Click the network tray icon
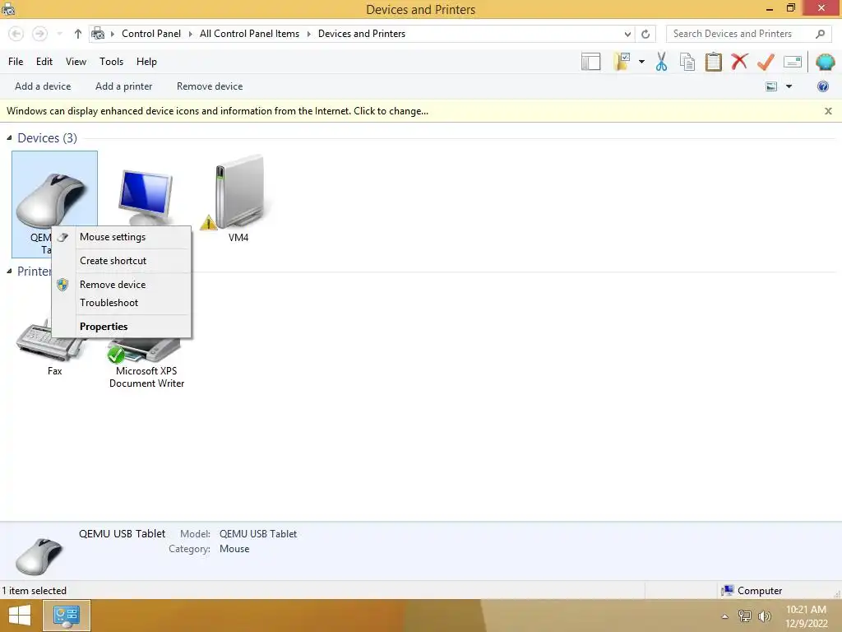This screenshot has height=632, width=842. 745,616
